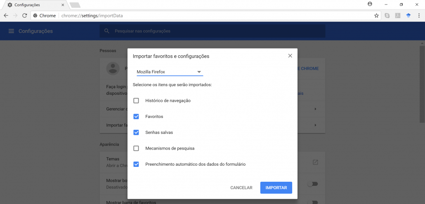Click Histórico de navegação label
Viewport: 425px width, 204px height.
pos(168,101)
